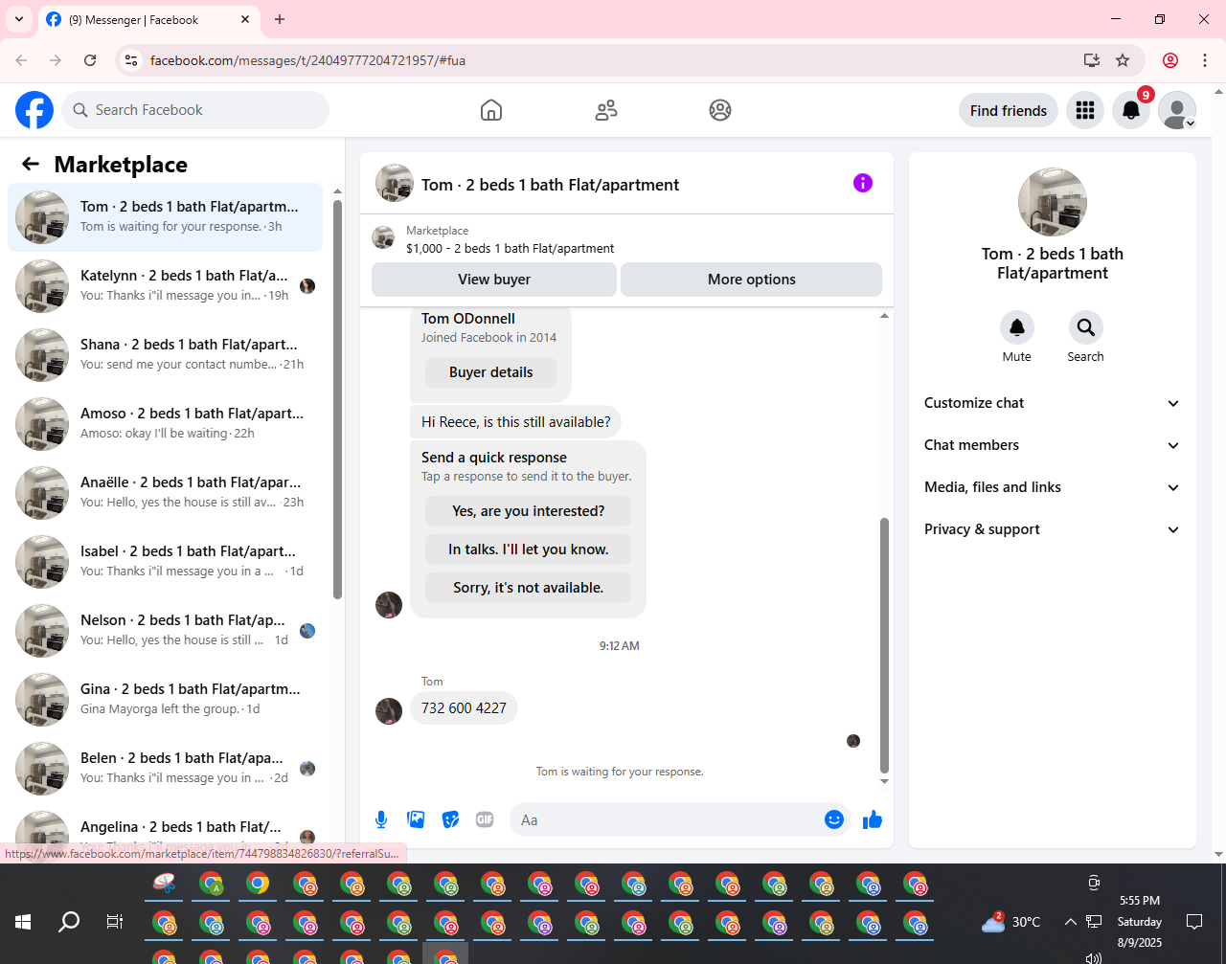Choose a sticker icon

tap(450, 819)
